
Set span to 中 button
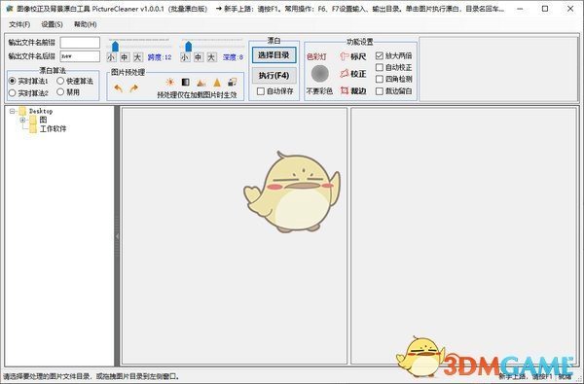pyautogui.click(x=125, y=57)
